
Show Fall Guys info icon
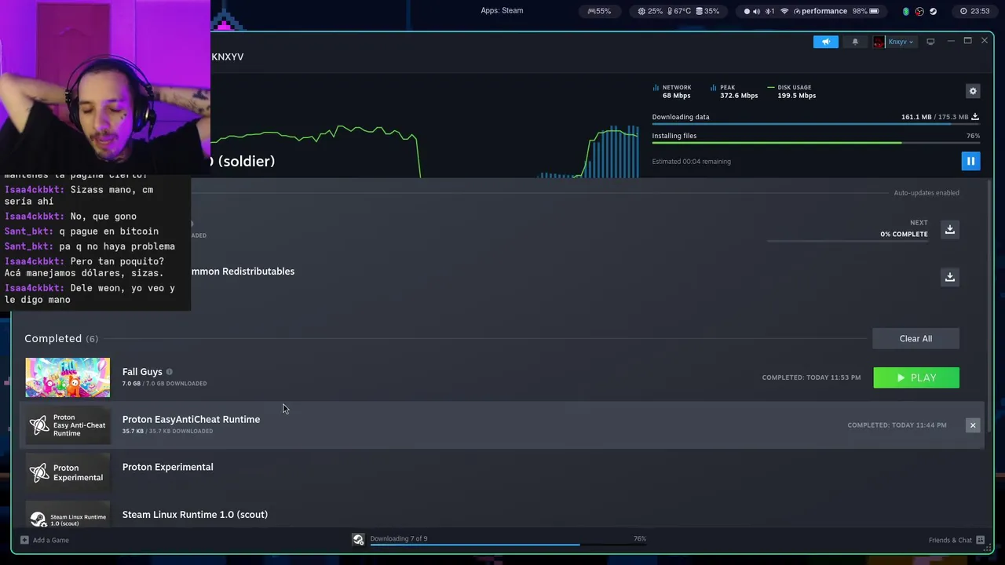tap(169, 372)
